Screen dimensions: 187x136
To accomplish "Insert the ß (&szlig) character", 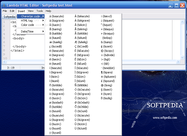I will (x=106, y=98).
